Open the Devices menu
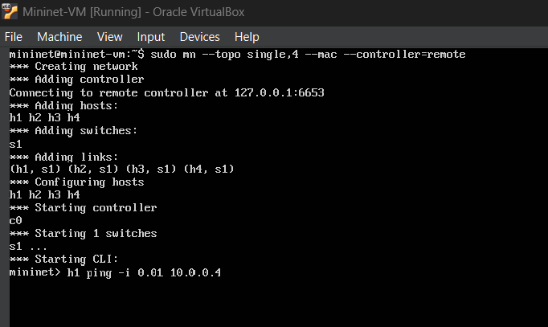 199,37
